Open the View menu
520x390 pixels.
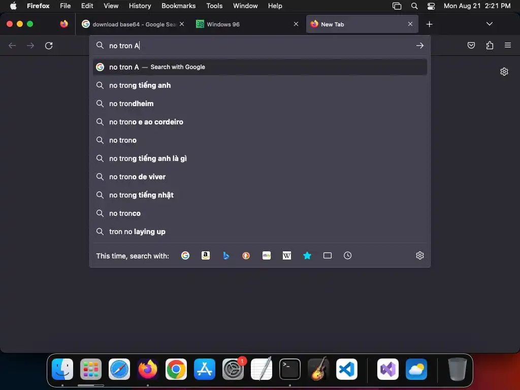pyautogui.click(x=111, y=6)
